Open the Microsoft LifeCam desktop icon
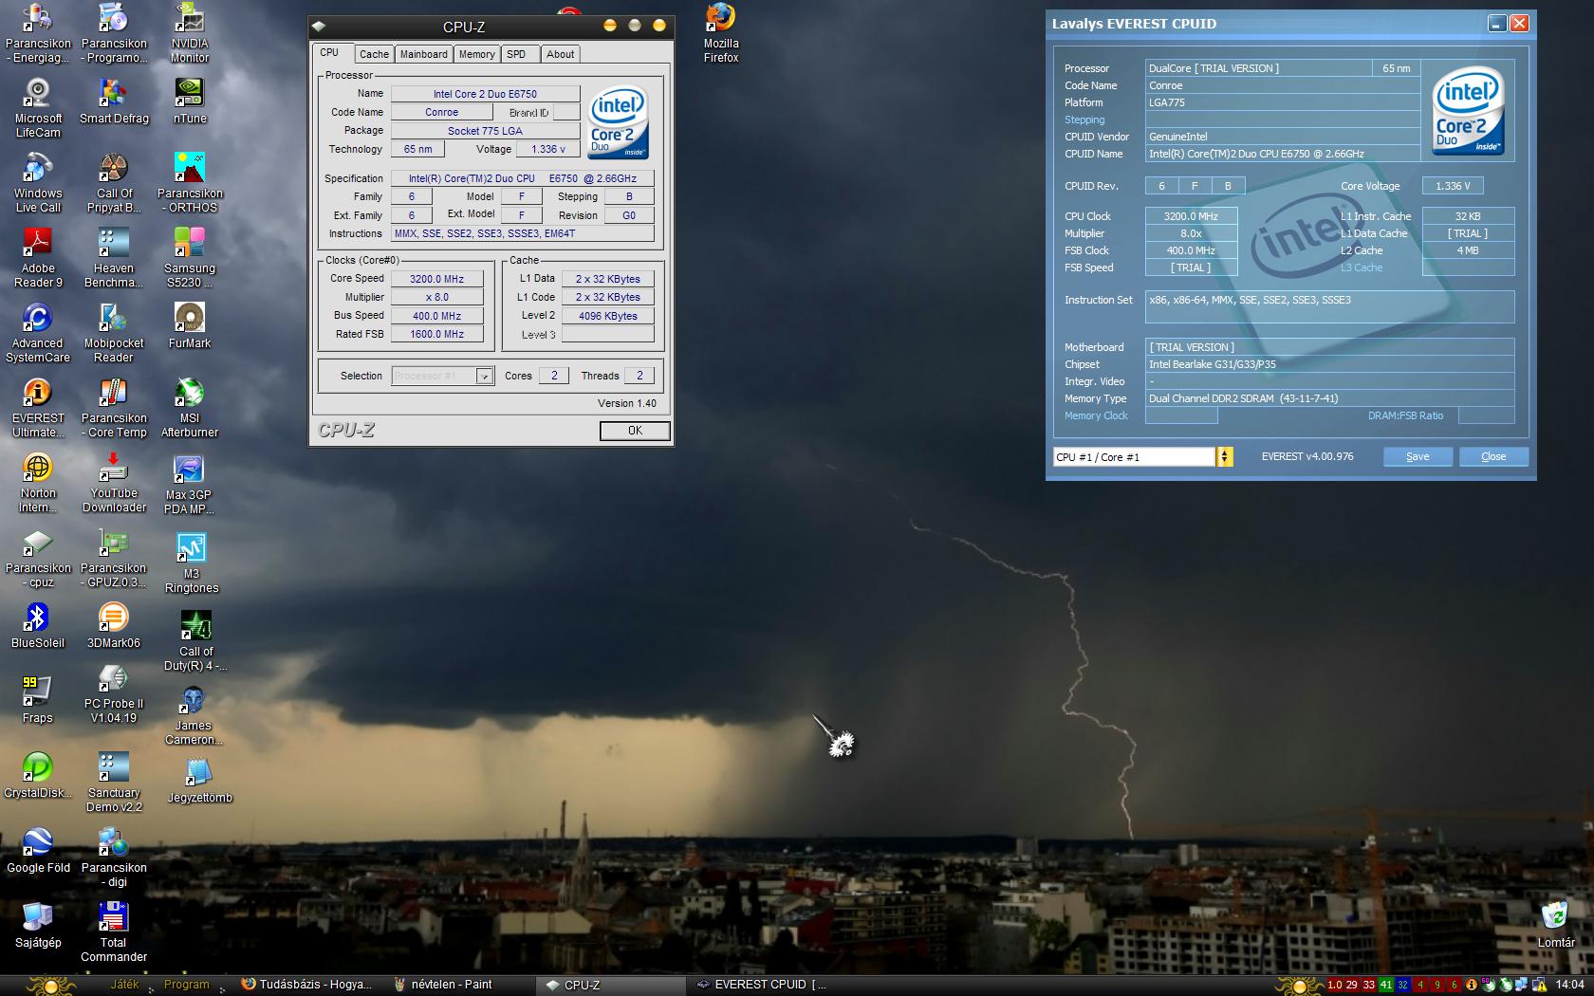The width and height of the screenshot is (1594, 996). point(38,107)
